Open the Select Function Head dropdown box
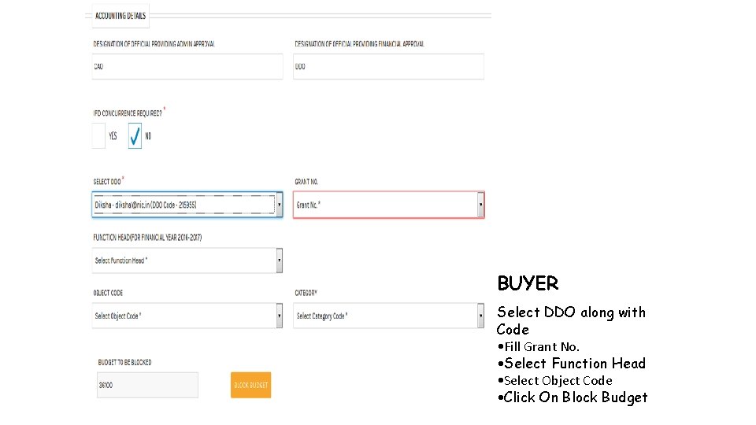The image size is (756, 425). tap(183, 261)
